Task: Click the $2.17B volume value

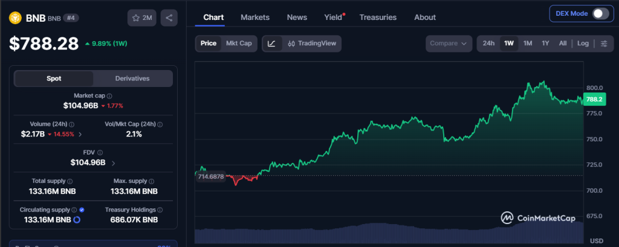Action: pyautogui.click(x=33, y=134)
